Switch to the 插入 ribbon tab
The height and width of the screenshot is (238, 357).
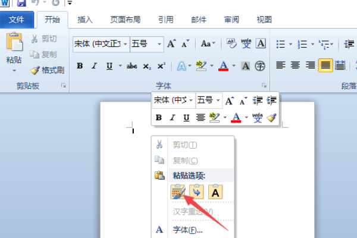click(x=85, y=20)
